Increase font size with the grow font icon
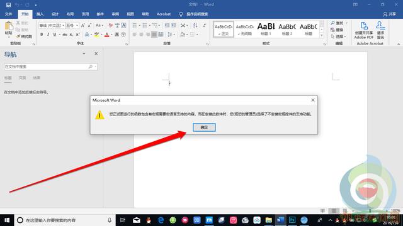 point(82,25)
